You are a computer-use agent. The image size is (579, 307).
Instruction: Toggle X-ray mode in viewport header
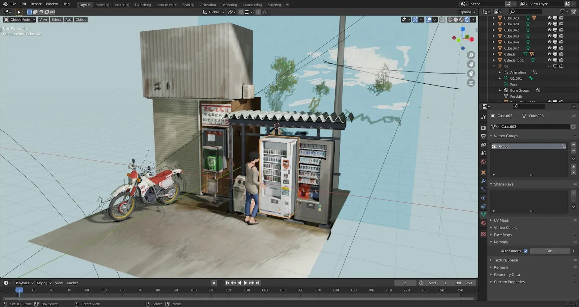442,20
